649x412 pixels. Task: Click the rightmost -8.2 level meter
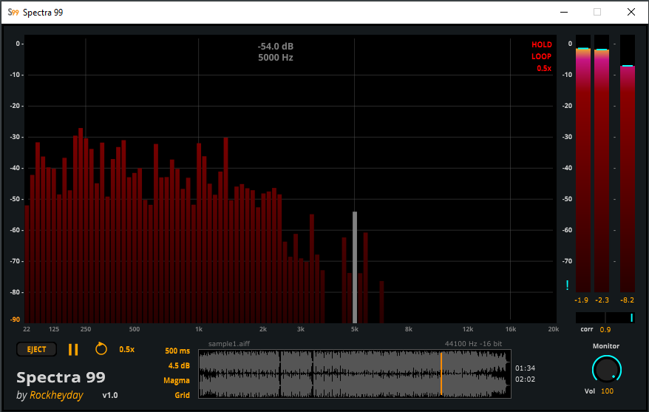(x=627, y=178)
